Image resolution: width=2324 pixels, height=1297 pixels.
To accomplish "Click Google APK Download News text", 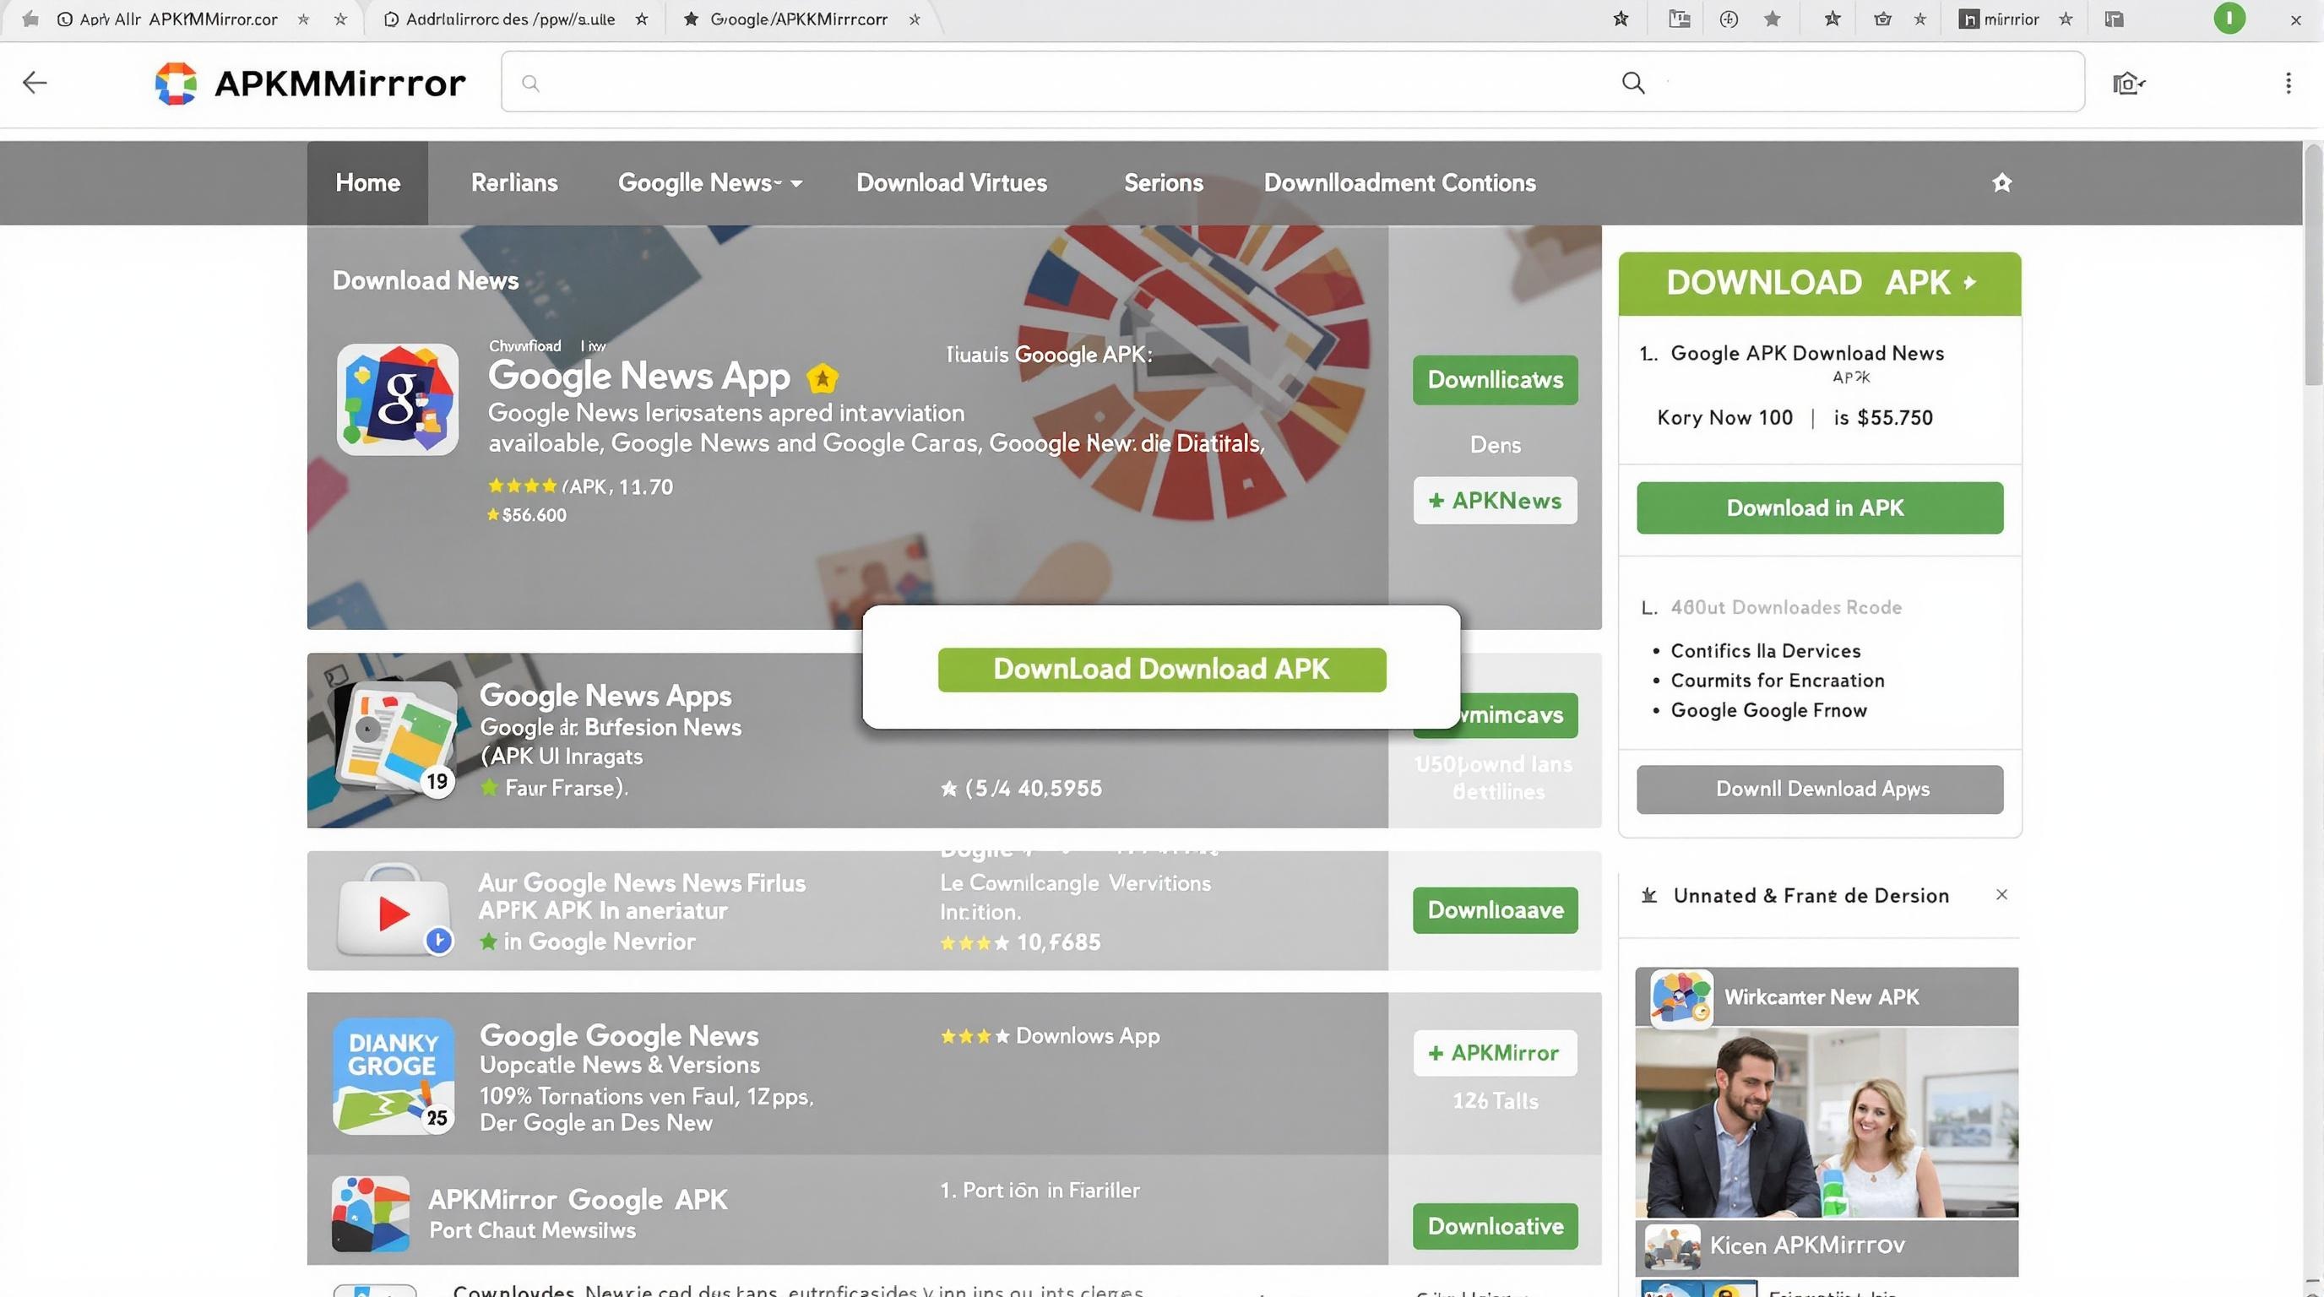I will 1807,354.
